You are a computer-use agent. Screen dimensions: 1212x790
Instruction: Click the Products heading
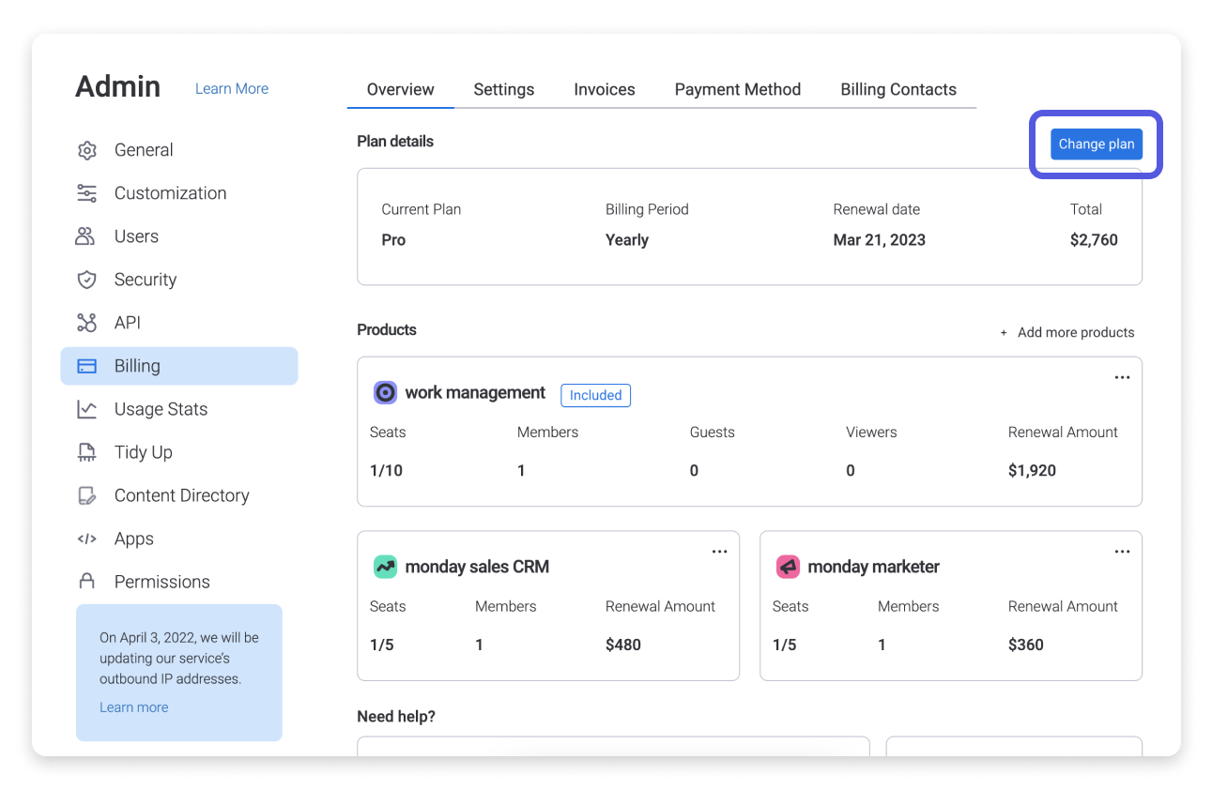pyautogui.click(x=387, y=330)
